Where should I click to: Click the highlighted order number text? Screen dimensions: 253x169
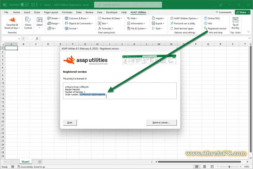tap(92, 95)
